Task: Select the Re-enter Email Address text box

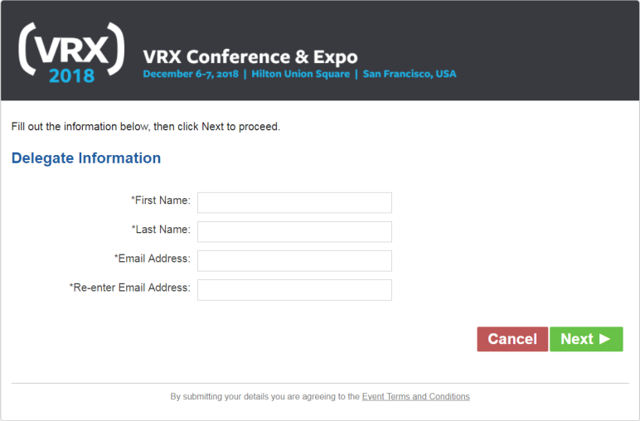Action: tap(294, 289)
